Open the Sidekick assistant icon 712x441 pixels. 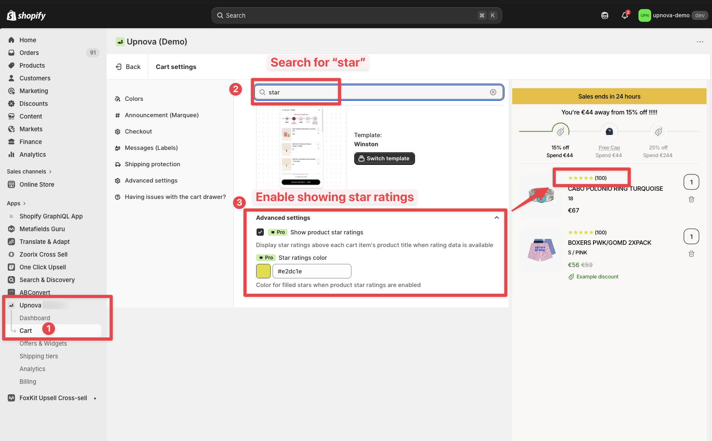[605, 15]
